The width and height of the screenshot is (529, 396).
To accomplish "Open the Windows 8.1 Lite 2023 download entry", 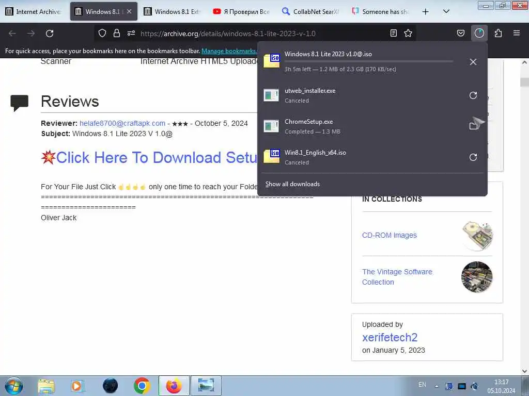I will (x=361, y=62).
